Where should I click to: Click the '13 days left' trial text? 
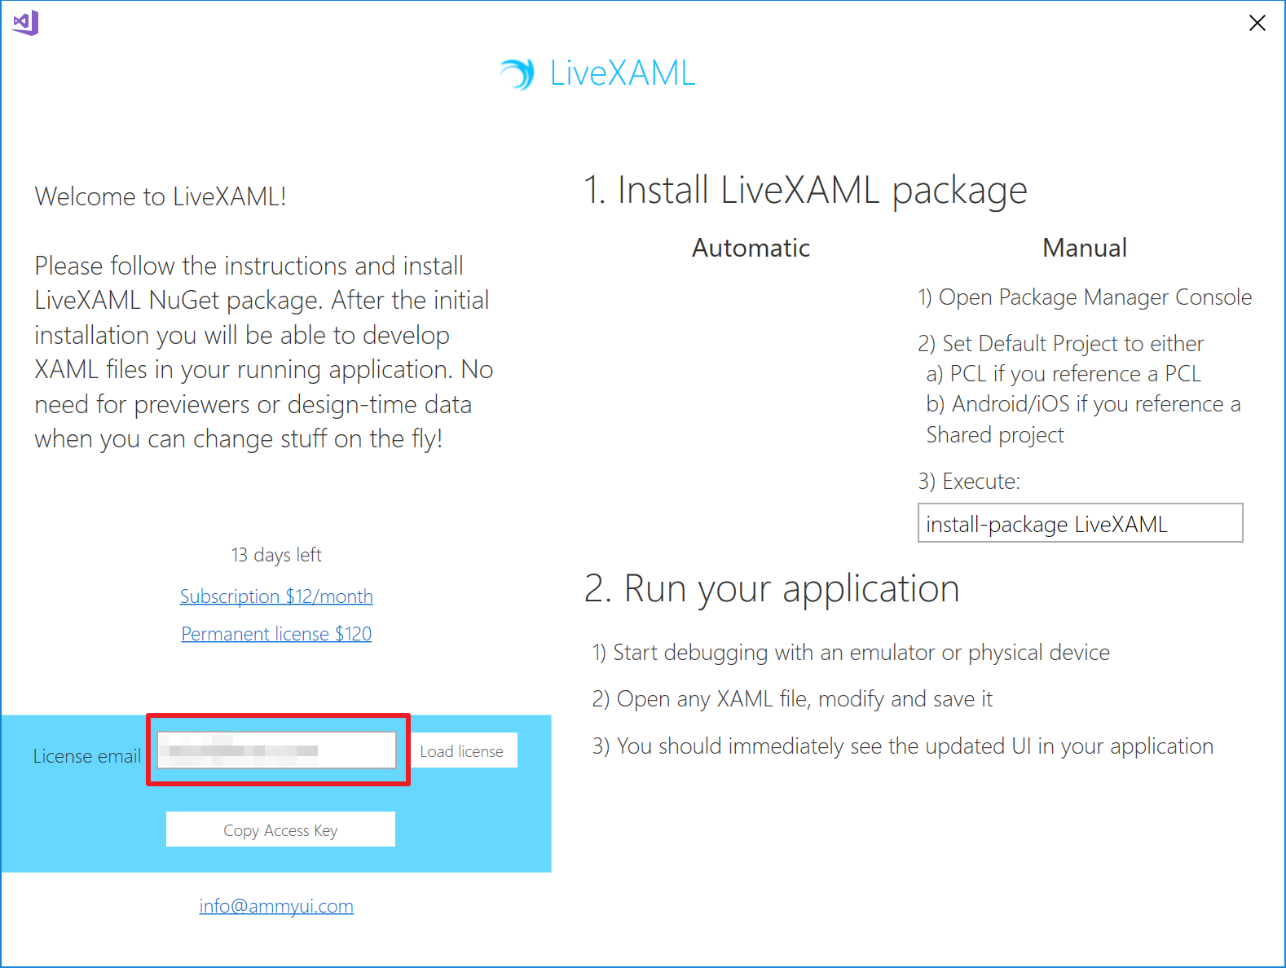click(x=276, y=555)
